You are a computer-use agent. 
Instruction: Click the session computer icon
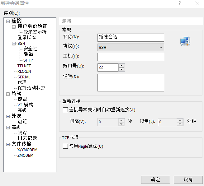point(185,41)
